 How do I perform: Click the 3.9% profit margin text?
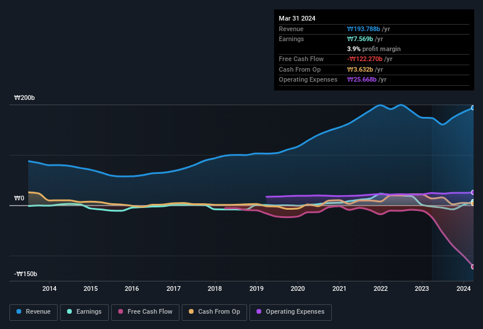pyautogui.click(x=374, y=49)
